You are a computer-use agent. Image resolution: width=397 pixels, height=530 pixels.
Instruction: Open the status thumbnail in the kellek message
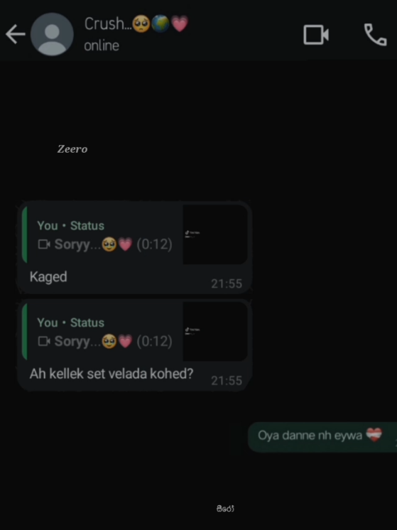[215, 331]
